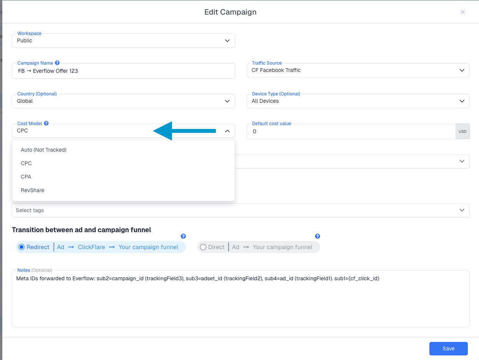Select the Direct transition radio button
The height and width of the screenshot is (360, 479).
coord(203,247)
